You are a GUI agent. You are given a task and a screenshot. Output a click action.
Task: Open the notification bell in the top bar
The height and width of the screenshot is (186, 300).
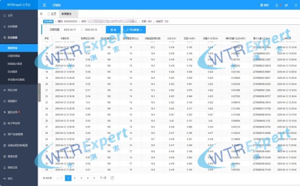tap(277, 5)
